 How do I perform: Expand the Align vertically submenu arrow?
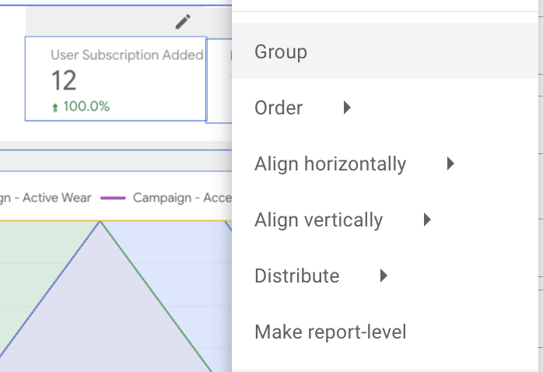coord(427,220)
